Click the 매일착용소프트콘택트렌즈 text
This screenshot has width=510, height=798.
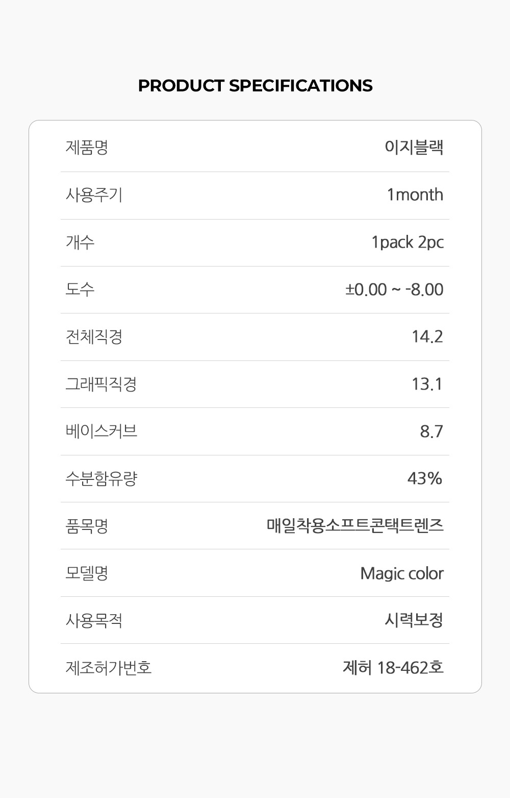click(355, 525)
